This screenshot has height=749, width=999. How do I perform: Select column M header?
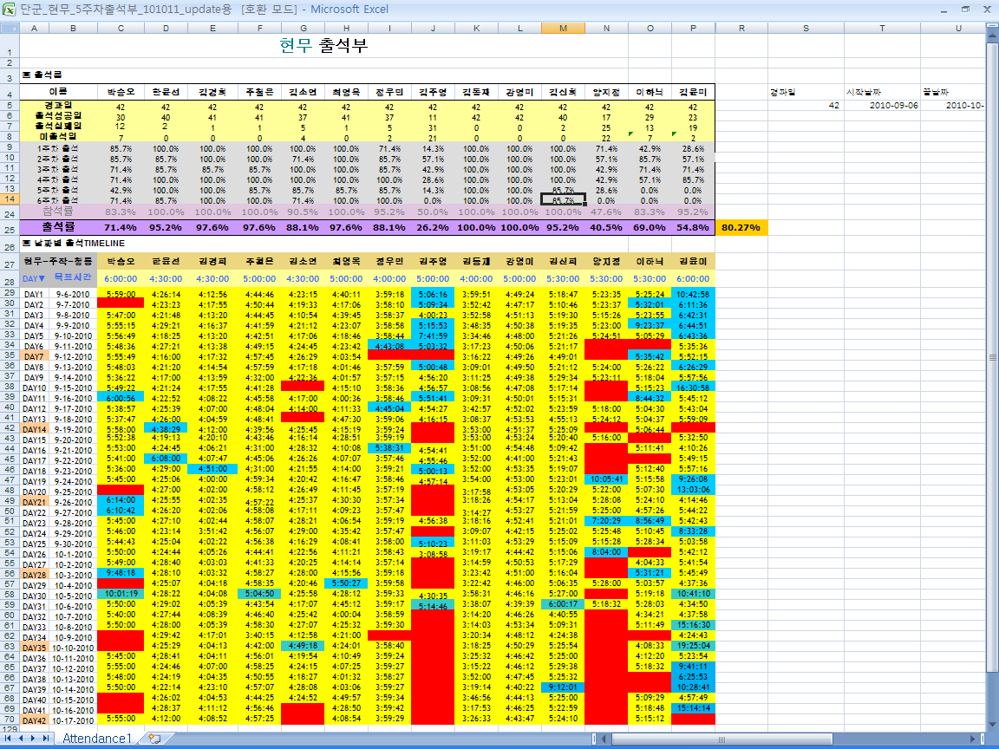[x=563, y=28]
